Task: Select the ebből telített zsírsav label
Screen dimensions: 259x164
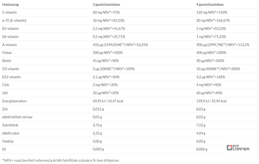Action: pyautogui.click(x=17, y=117)
